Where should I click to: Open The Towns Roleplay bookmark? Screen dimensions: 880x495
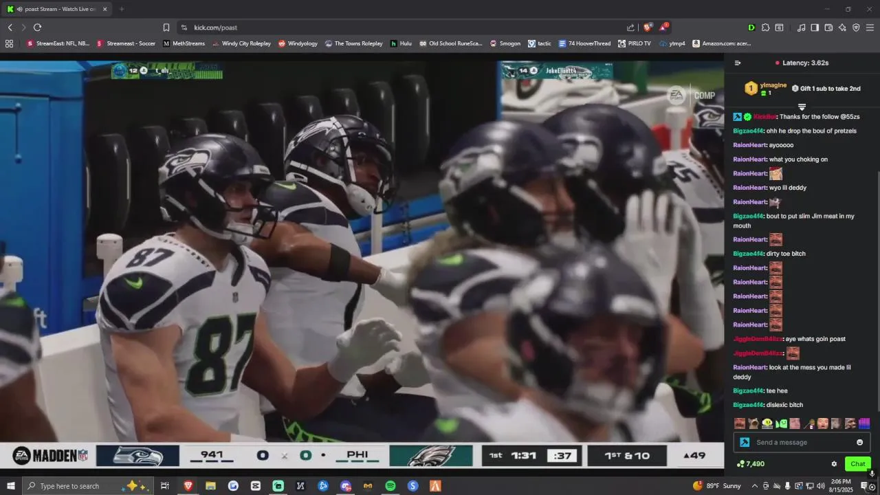click(353, 43)
